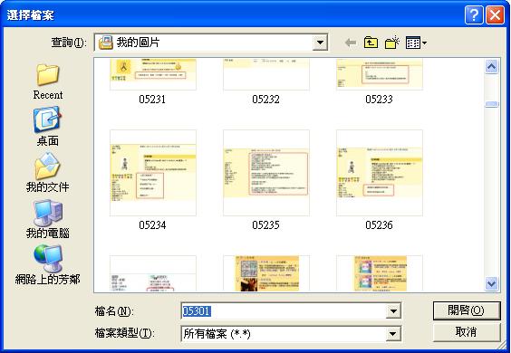
Task: Select thumbnail 05231
Action: 153,74
